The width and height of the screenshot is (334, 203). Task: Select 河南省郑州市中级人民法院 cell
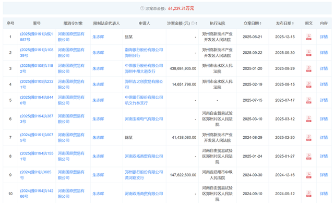click(217, 175)
